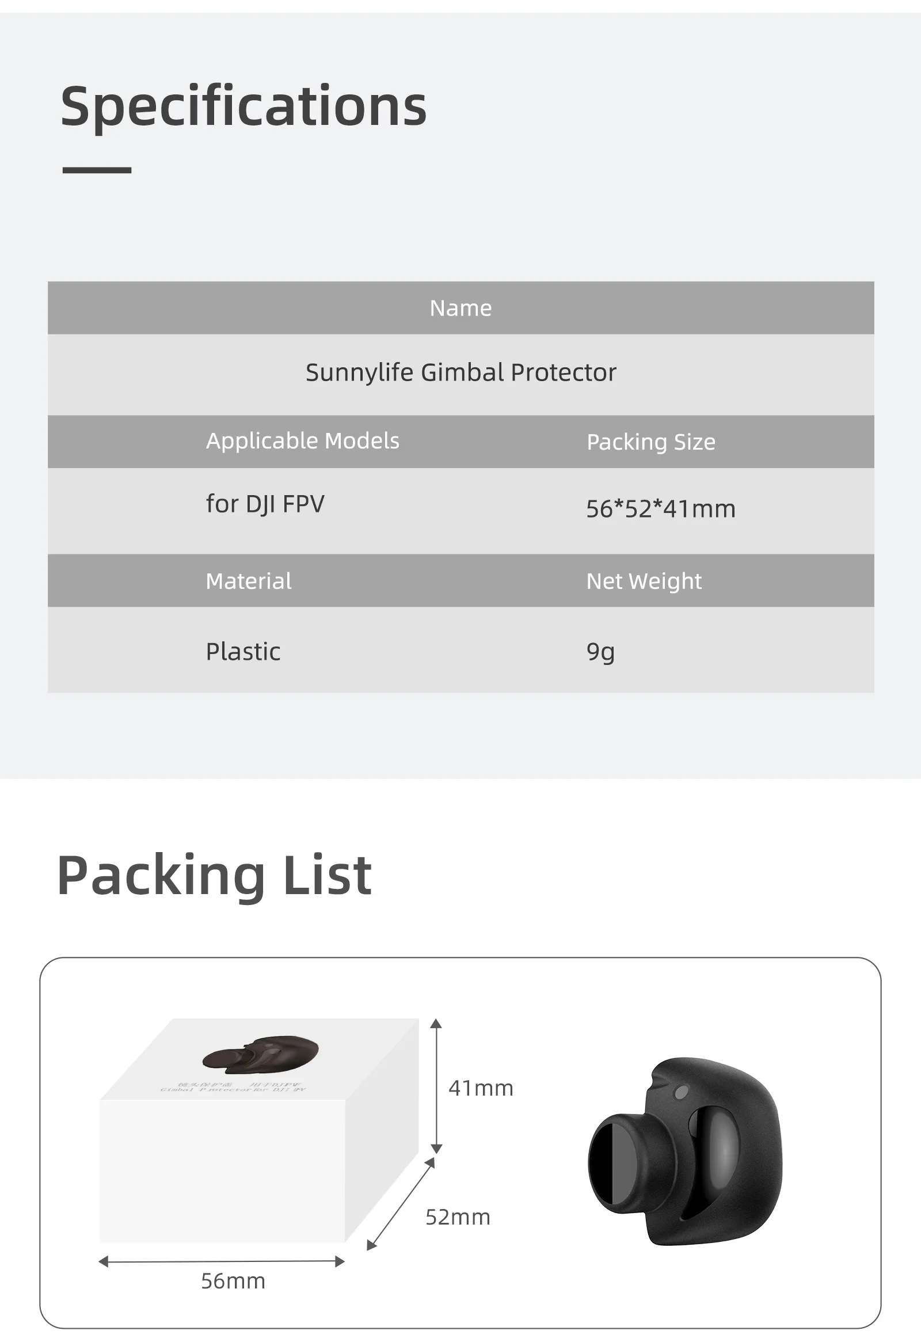Select the 'for DJI FPV' value

265,504
